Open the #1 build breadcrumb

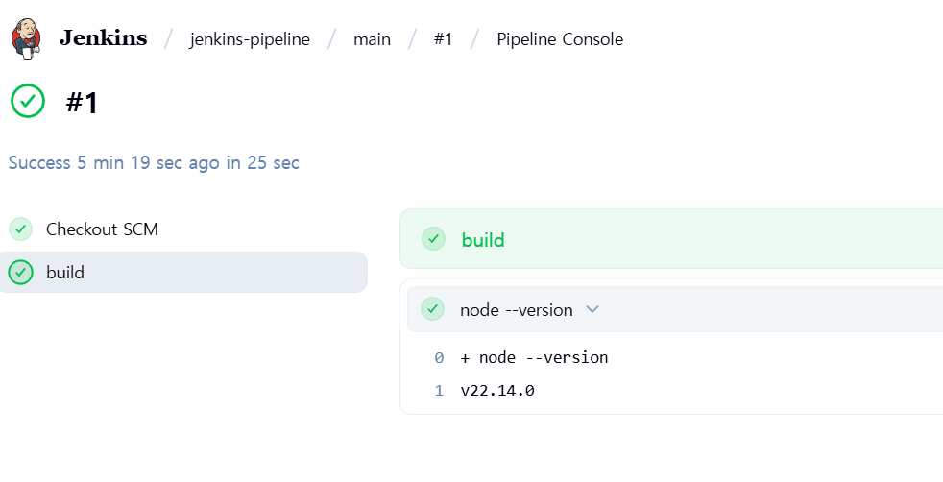click(443, 39)
